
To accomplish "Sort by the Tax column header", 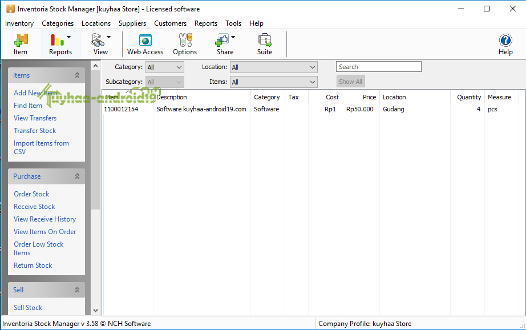I will tap(297, 97).
